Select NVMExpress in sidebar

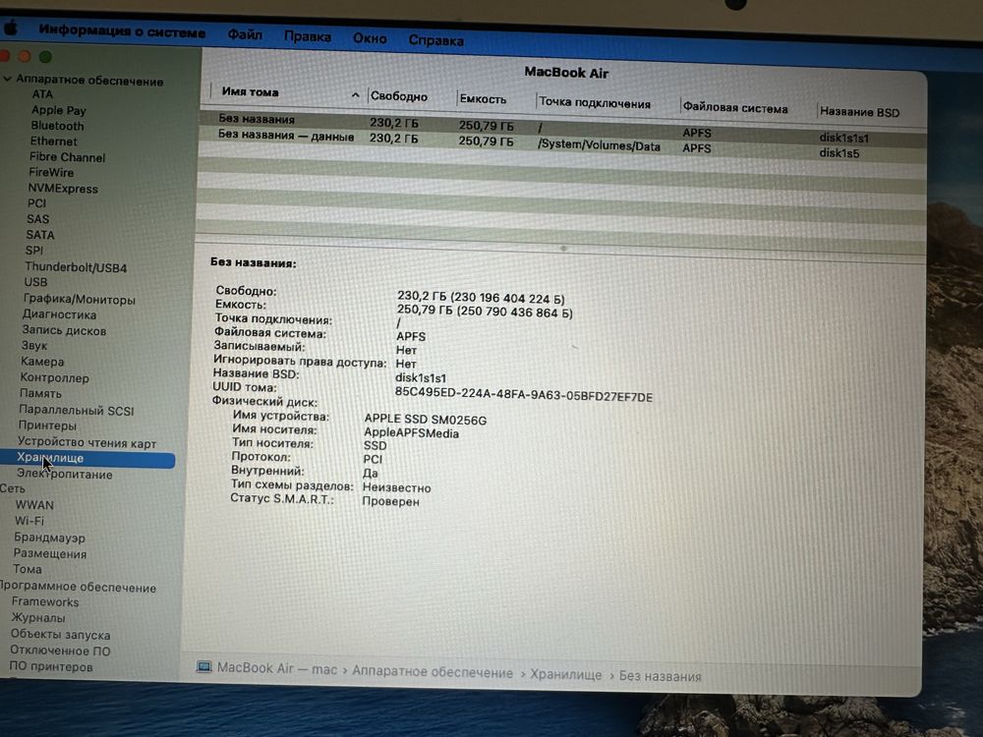point(63,188)
